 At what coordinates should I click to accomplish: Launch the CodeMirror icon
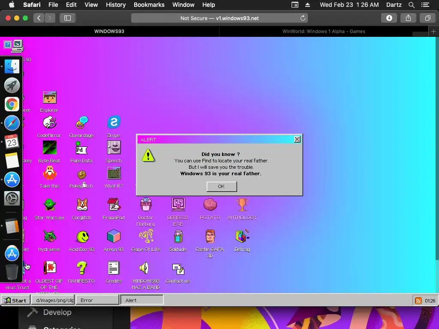[x=49, y=123]
